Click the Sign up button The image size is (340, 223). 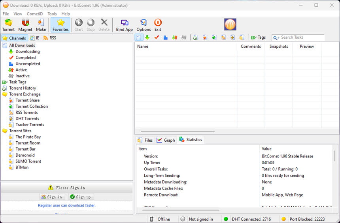click(x=81, y=197)
